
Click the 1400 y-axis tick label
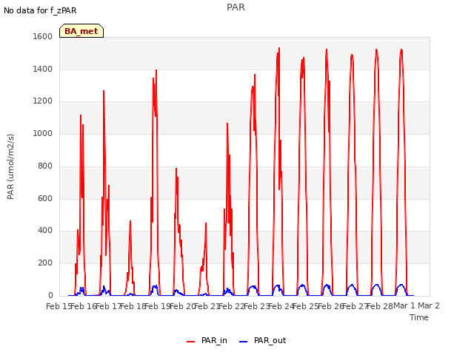pos(43,69)
